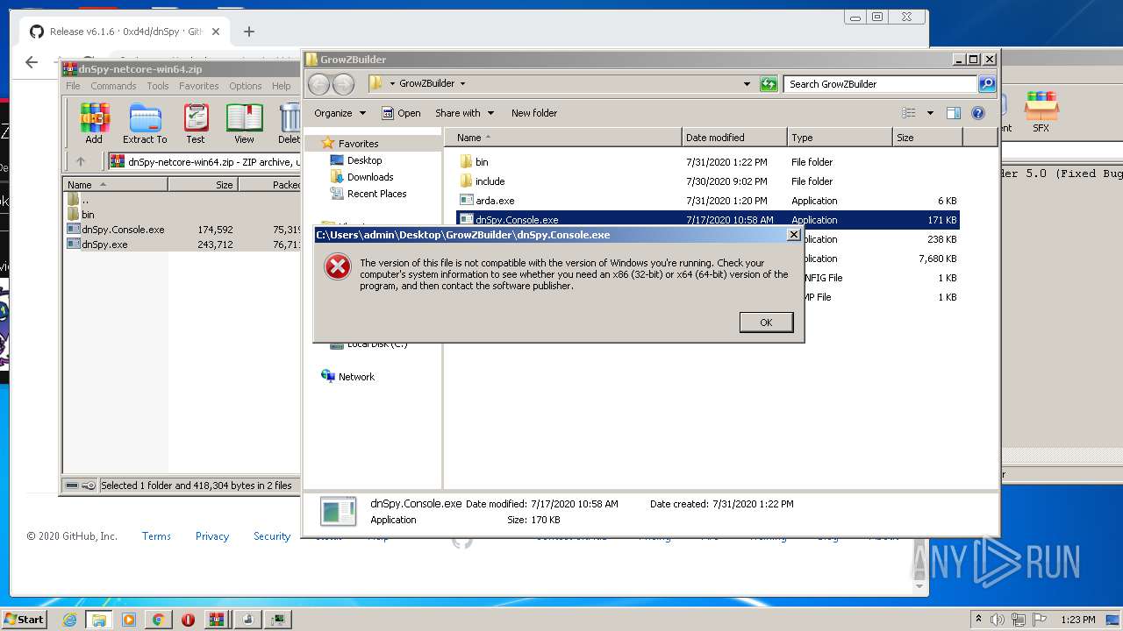Open the Commands menu in WinRAR
1123x631 pixels.
113,86
